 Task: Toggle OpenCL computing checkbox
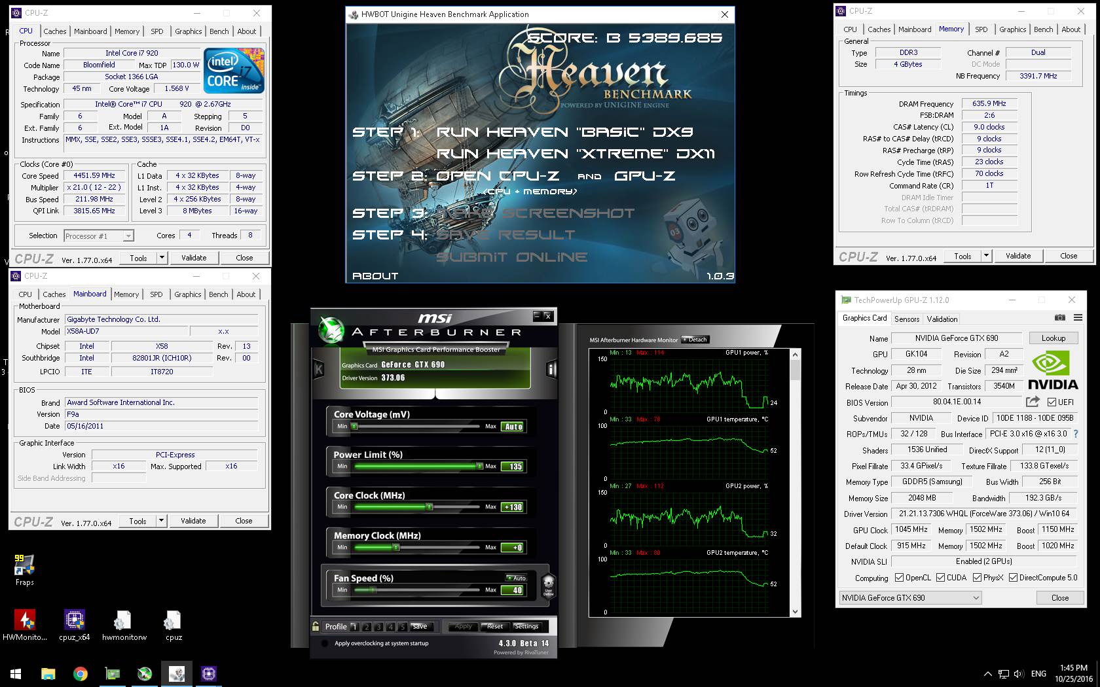pyautogui.click(x=899, y=577)
